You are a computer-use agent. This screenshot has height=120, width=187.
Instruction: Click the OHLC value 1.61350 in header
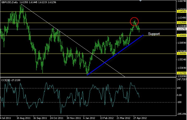[x=24, y=2]
